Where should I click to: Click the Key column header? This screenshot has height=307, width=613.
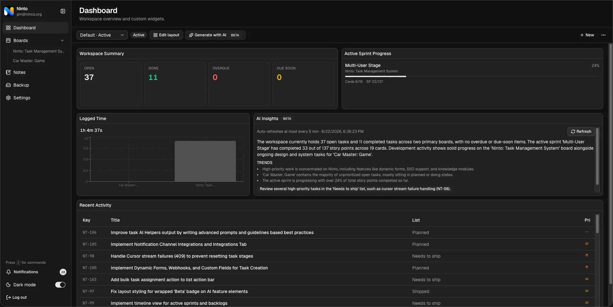(x=87, y=220)
